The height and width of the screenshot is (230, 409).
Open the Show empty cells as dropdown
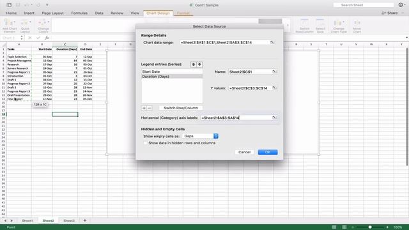coord(200,136)
